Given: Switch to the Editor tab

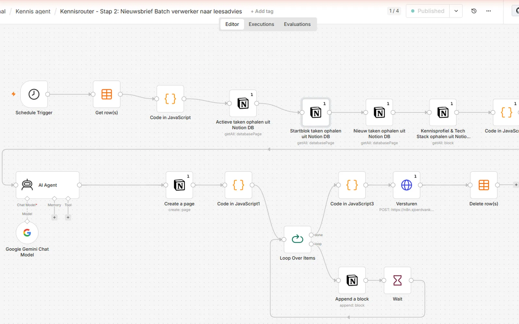Looking at the screenshot, I should [232, 24].
